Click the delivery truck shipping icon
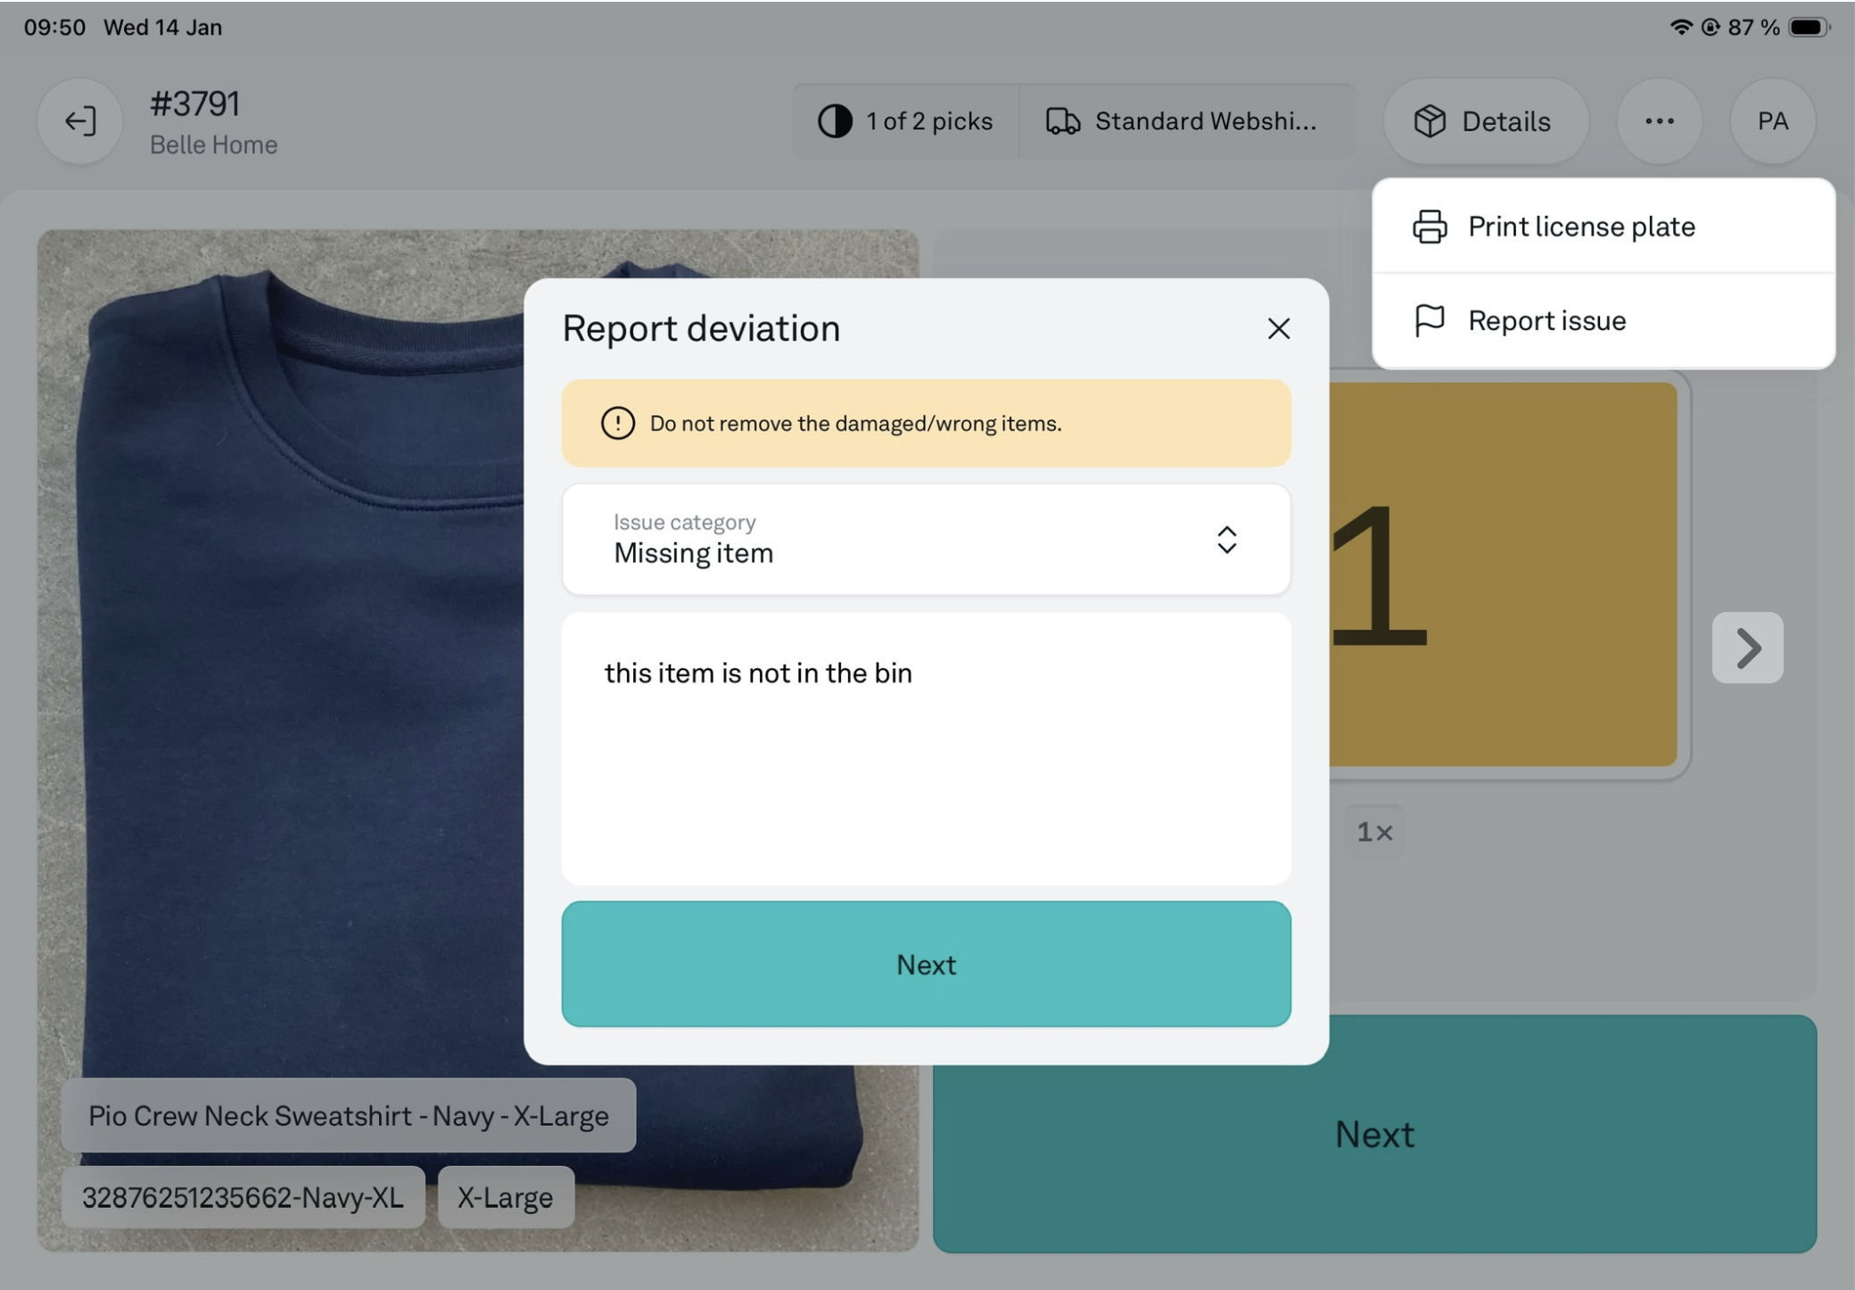The image size is (1855, 1290). tap(1062, 121)
